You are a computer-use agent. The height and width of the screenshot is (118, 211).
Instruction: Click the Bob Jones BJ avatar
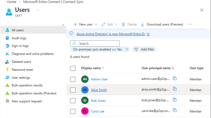click(x=85, y=100)
